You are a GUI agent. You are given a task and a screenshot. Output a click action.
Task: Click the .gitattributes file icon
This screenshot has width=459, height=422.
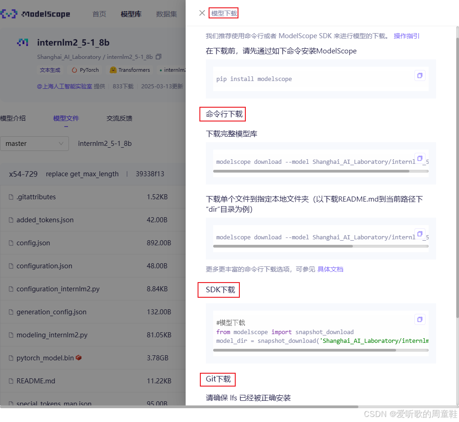[x=11, y=197]
